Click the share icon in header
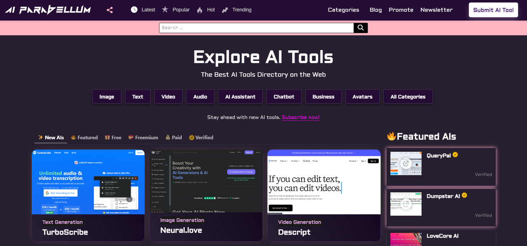Viewport: 527px width, 246px height. click(x=110, y=10)
